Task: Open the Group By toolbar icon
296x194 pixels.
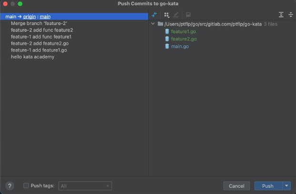Action: pos(167,15)
